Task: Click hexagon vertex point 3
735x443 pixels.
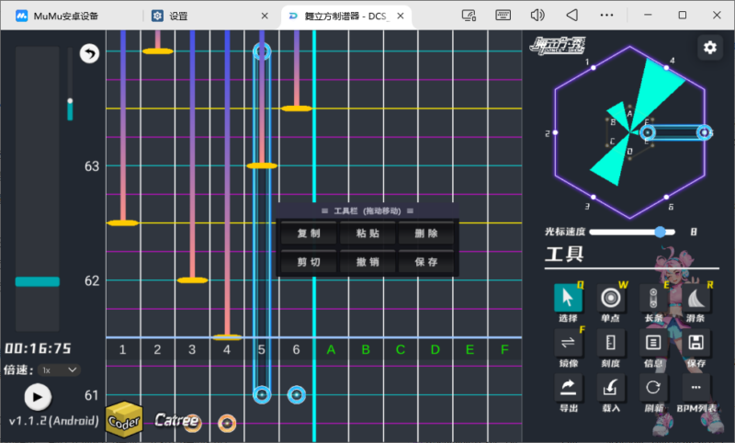Action: click(594, 197)
